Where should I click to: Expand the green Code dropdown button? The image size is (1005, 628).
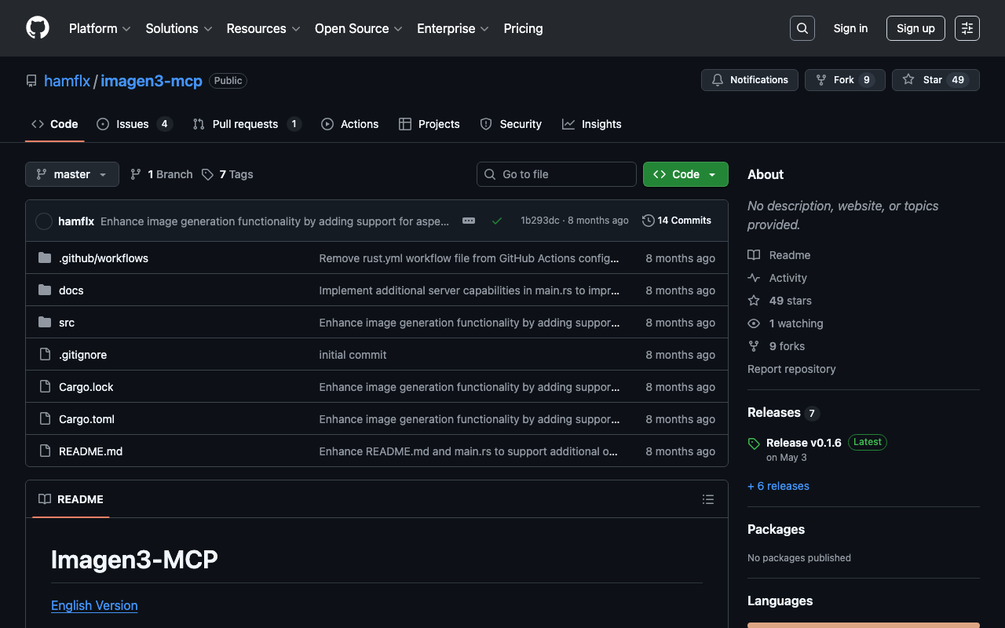[685, 174]
